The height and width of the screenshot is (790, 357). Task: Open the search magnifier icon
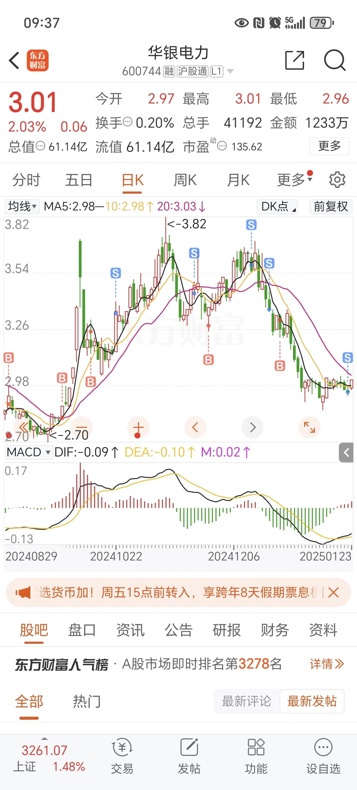pyautogui.click(x=335, y=60)
